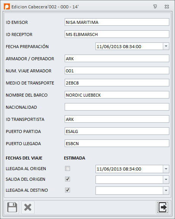Select the PUERTO PARTIDA field containing ESALG
175x219 pixels.
[x=117, y=131]
